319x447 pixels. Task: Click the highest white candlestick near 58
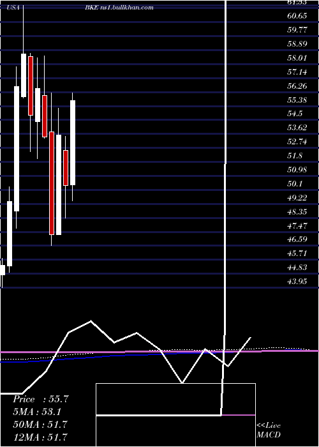pos(24,75)
